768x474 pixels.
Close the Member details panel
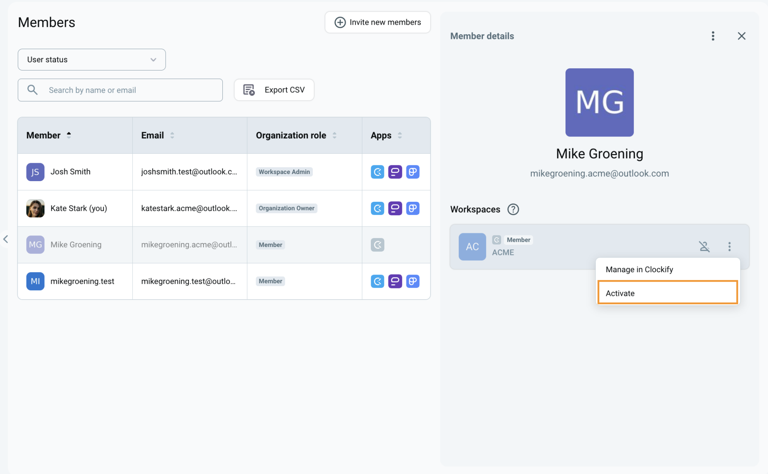(741, 36)
